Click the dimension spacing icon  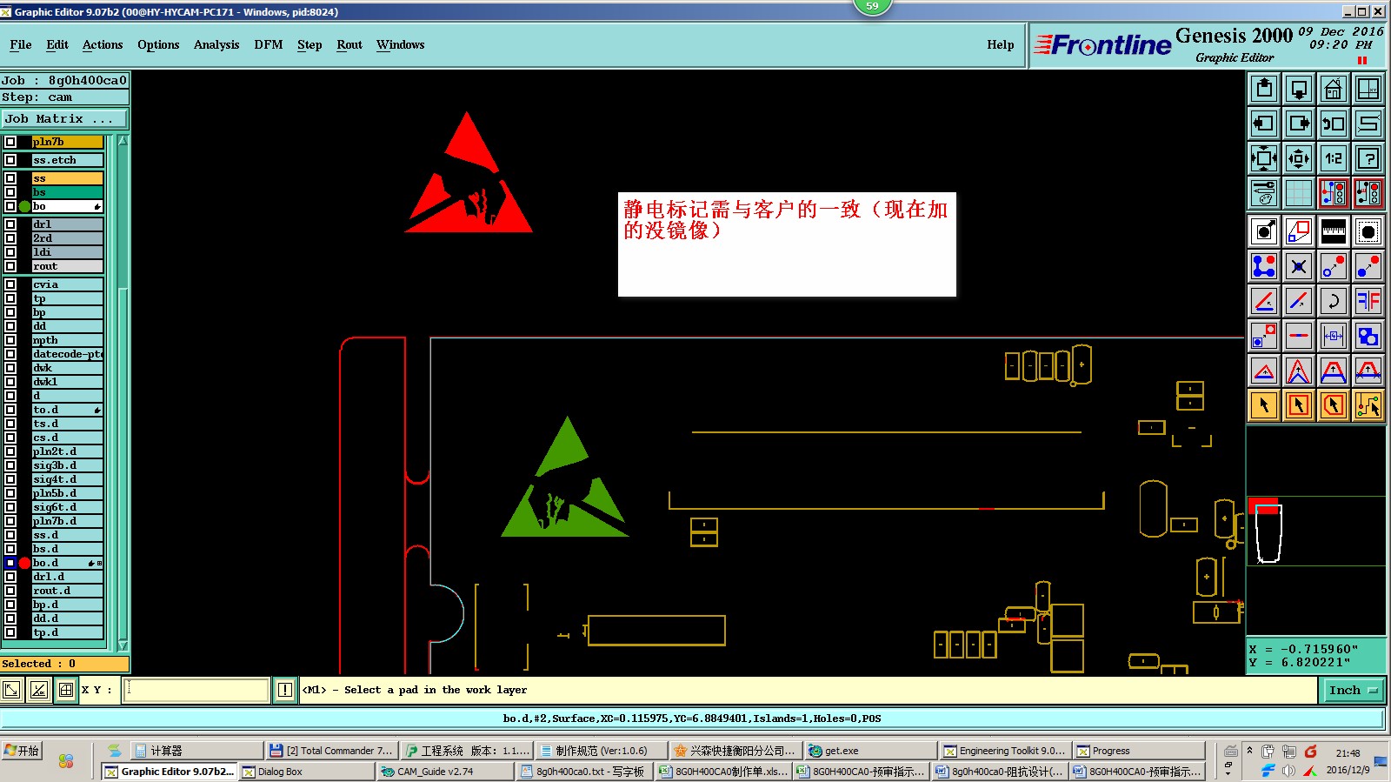click(1334, 336)
